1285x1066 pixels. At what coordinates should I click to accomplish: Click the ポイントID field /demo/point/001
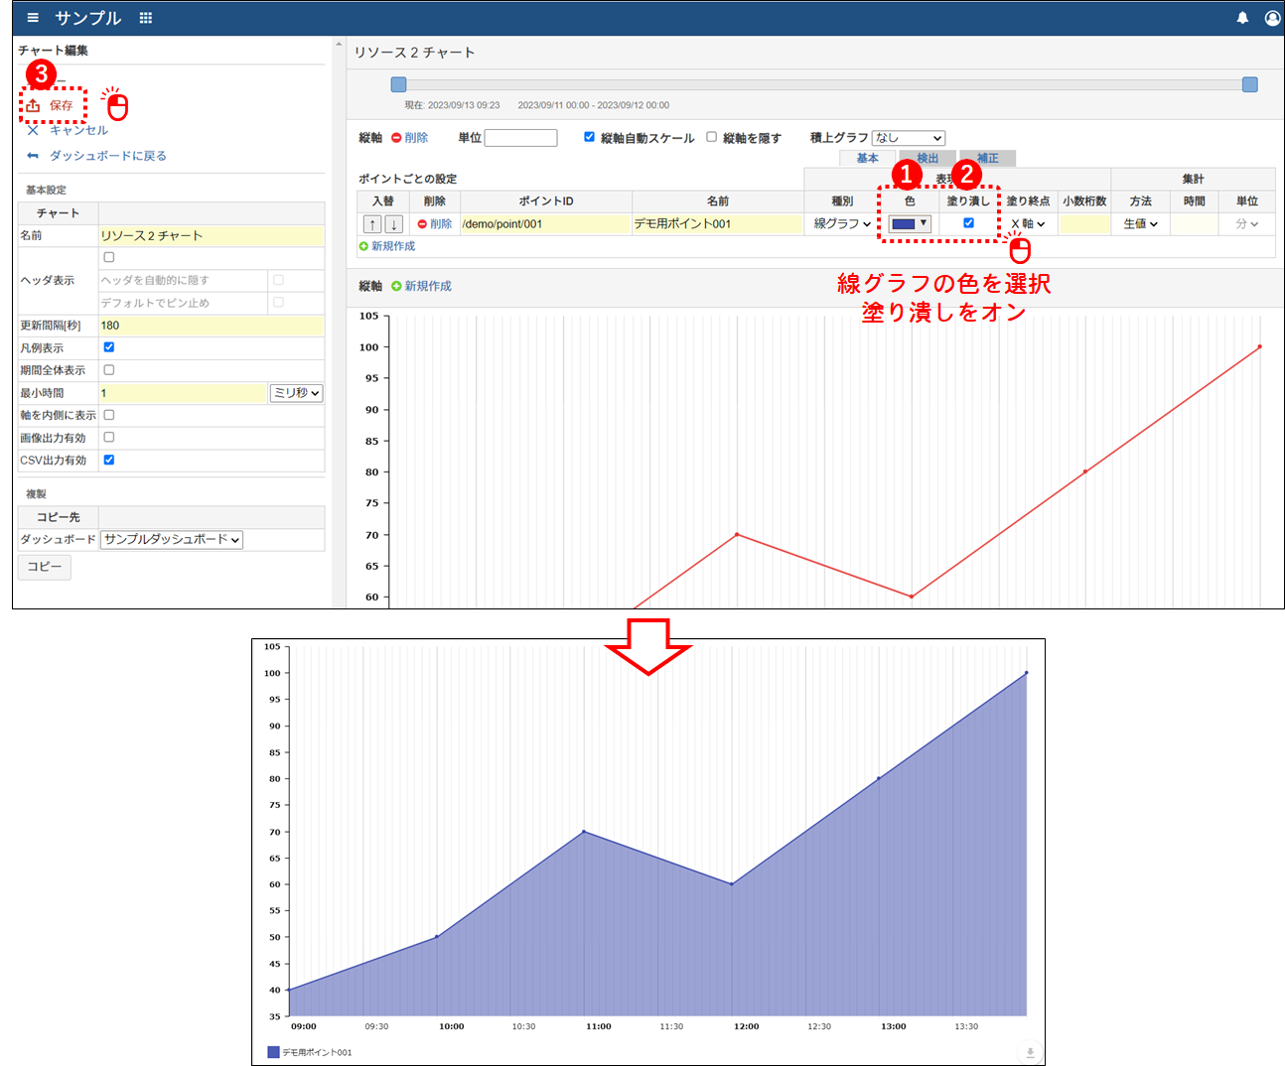click(545, 224)
